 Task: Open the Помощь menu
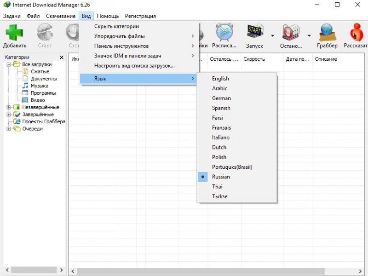pyautogui.click(x=108, y=16)
